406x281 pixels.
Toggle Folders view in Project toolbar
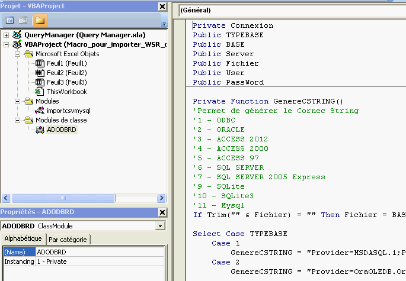40,20
